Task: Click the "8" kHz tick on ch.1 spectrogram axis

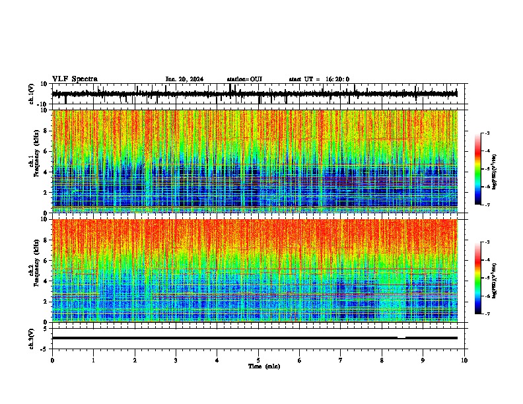Action: 46,131
